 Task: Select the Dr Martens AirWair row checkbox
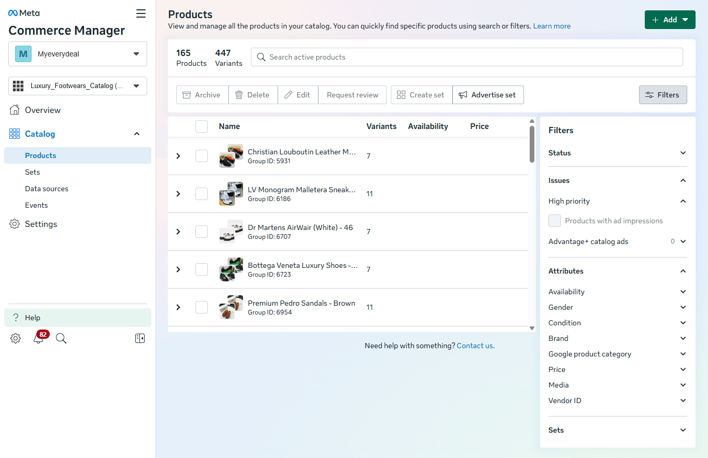202,232
